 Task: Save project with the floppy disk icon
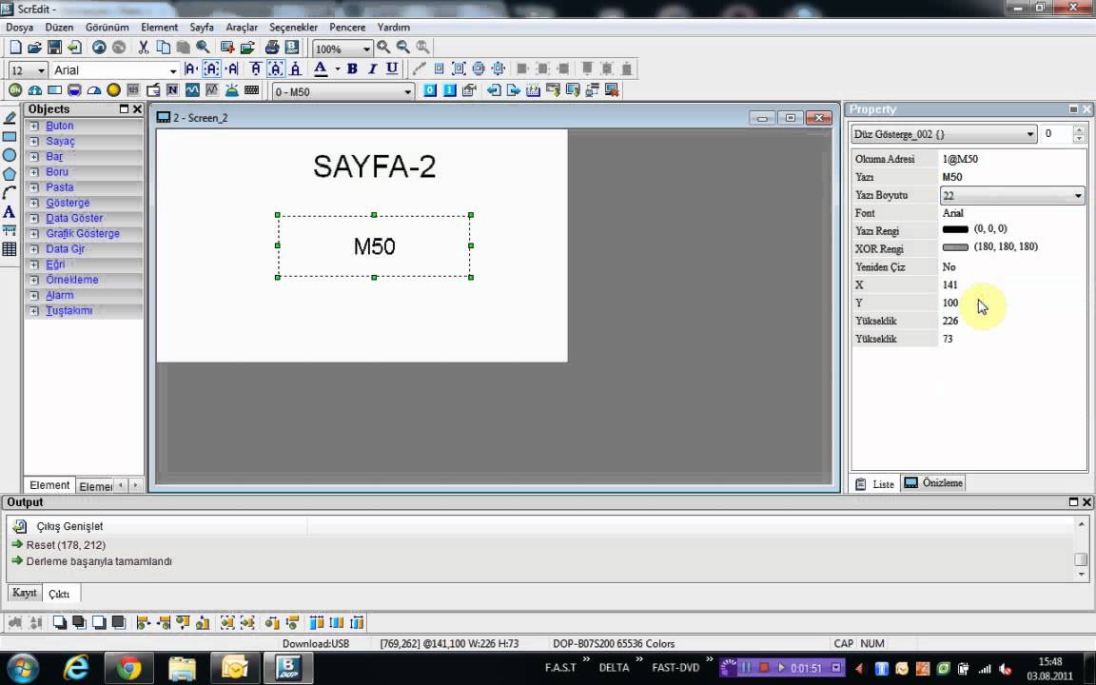[54, 48]
